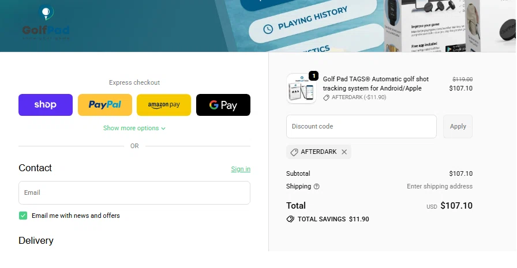Select the 'TOTAL SAVINGS $11.90' text

tap(334, 219)
